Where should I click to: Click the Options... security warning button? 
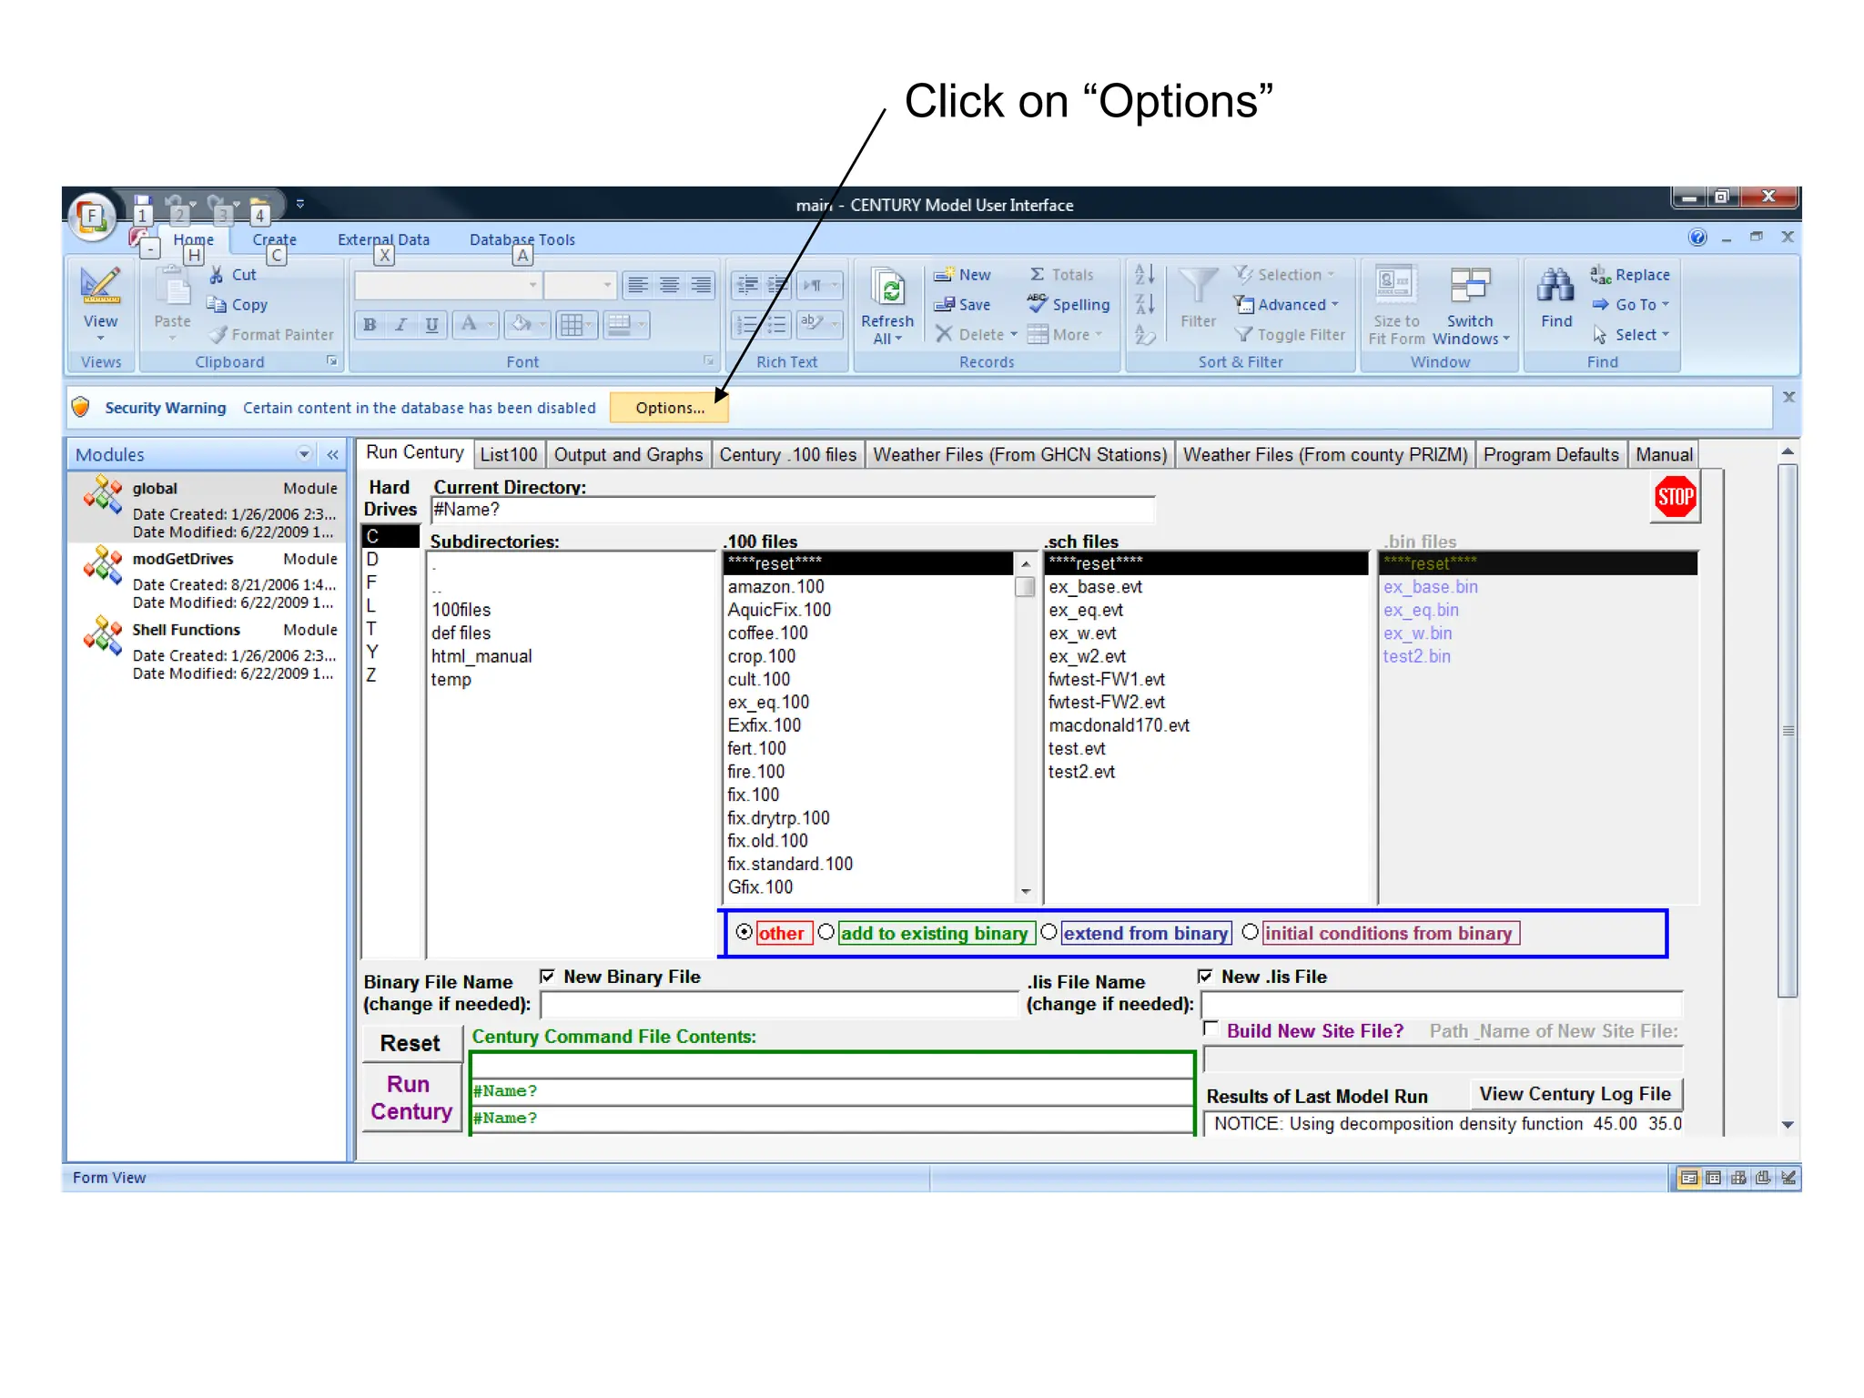[669, 408]
